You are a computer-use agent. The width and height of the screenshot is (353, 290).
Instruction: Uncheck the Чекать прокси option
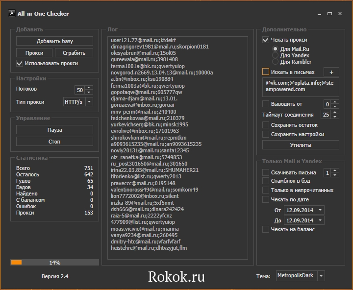tap(266, 40)
